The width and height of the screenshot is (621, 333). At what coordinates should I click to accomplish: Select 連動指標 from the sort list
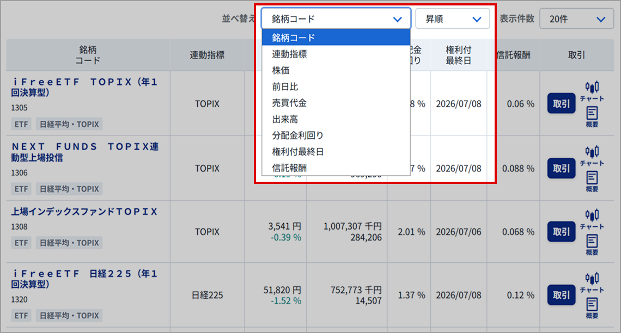point(289,54)
